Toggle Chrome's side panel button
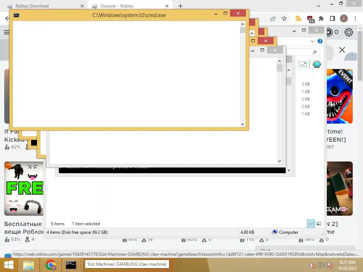This screenshot has height=272, width=363. coord(333,18)
